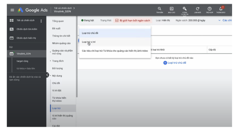Click the Bị giới hạn bởi ngân sách status
This screenshot has height=128, width=236.
[132, 20]
